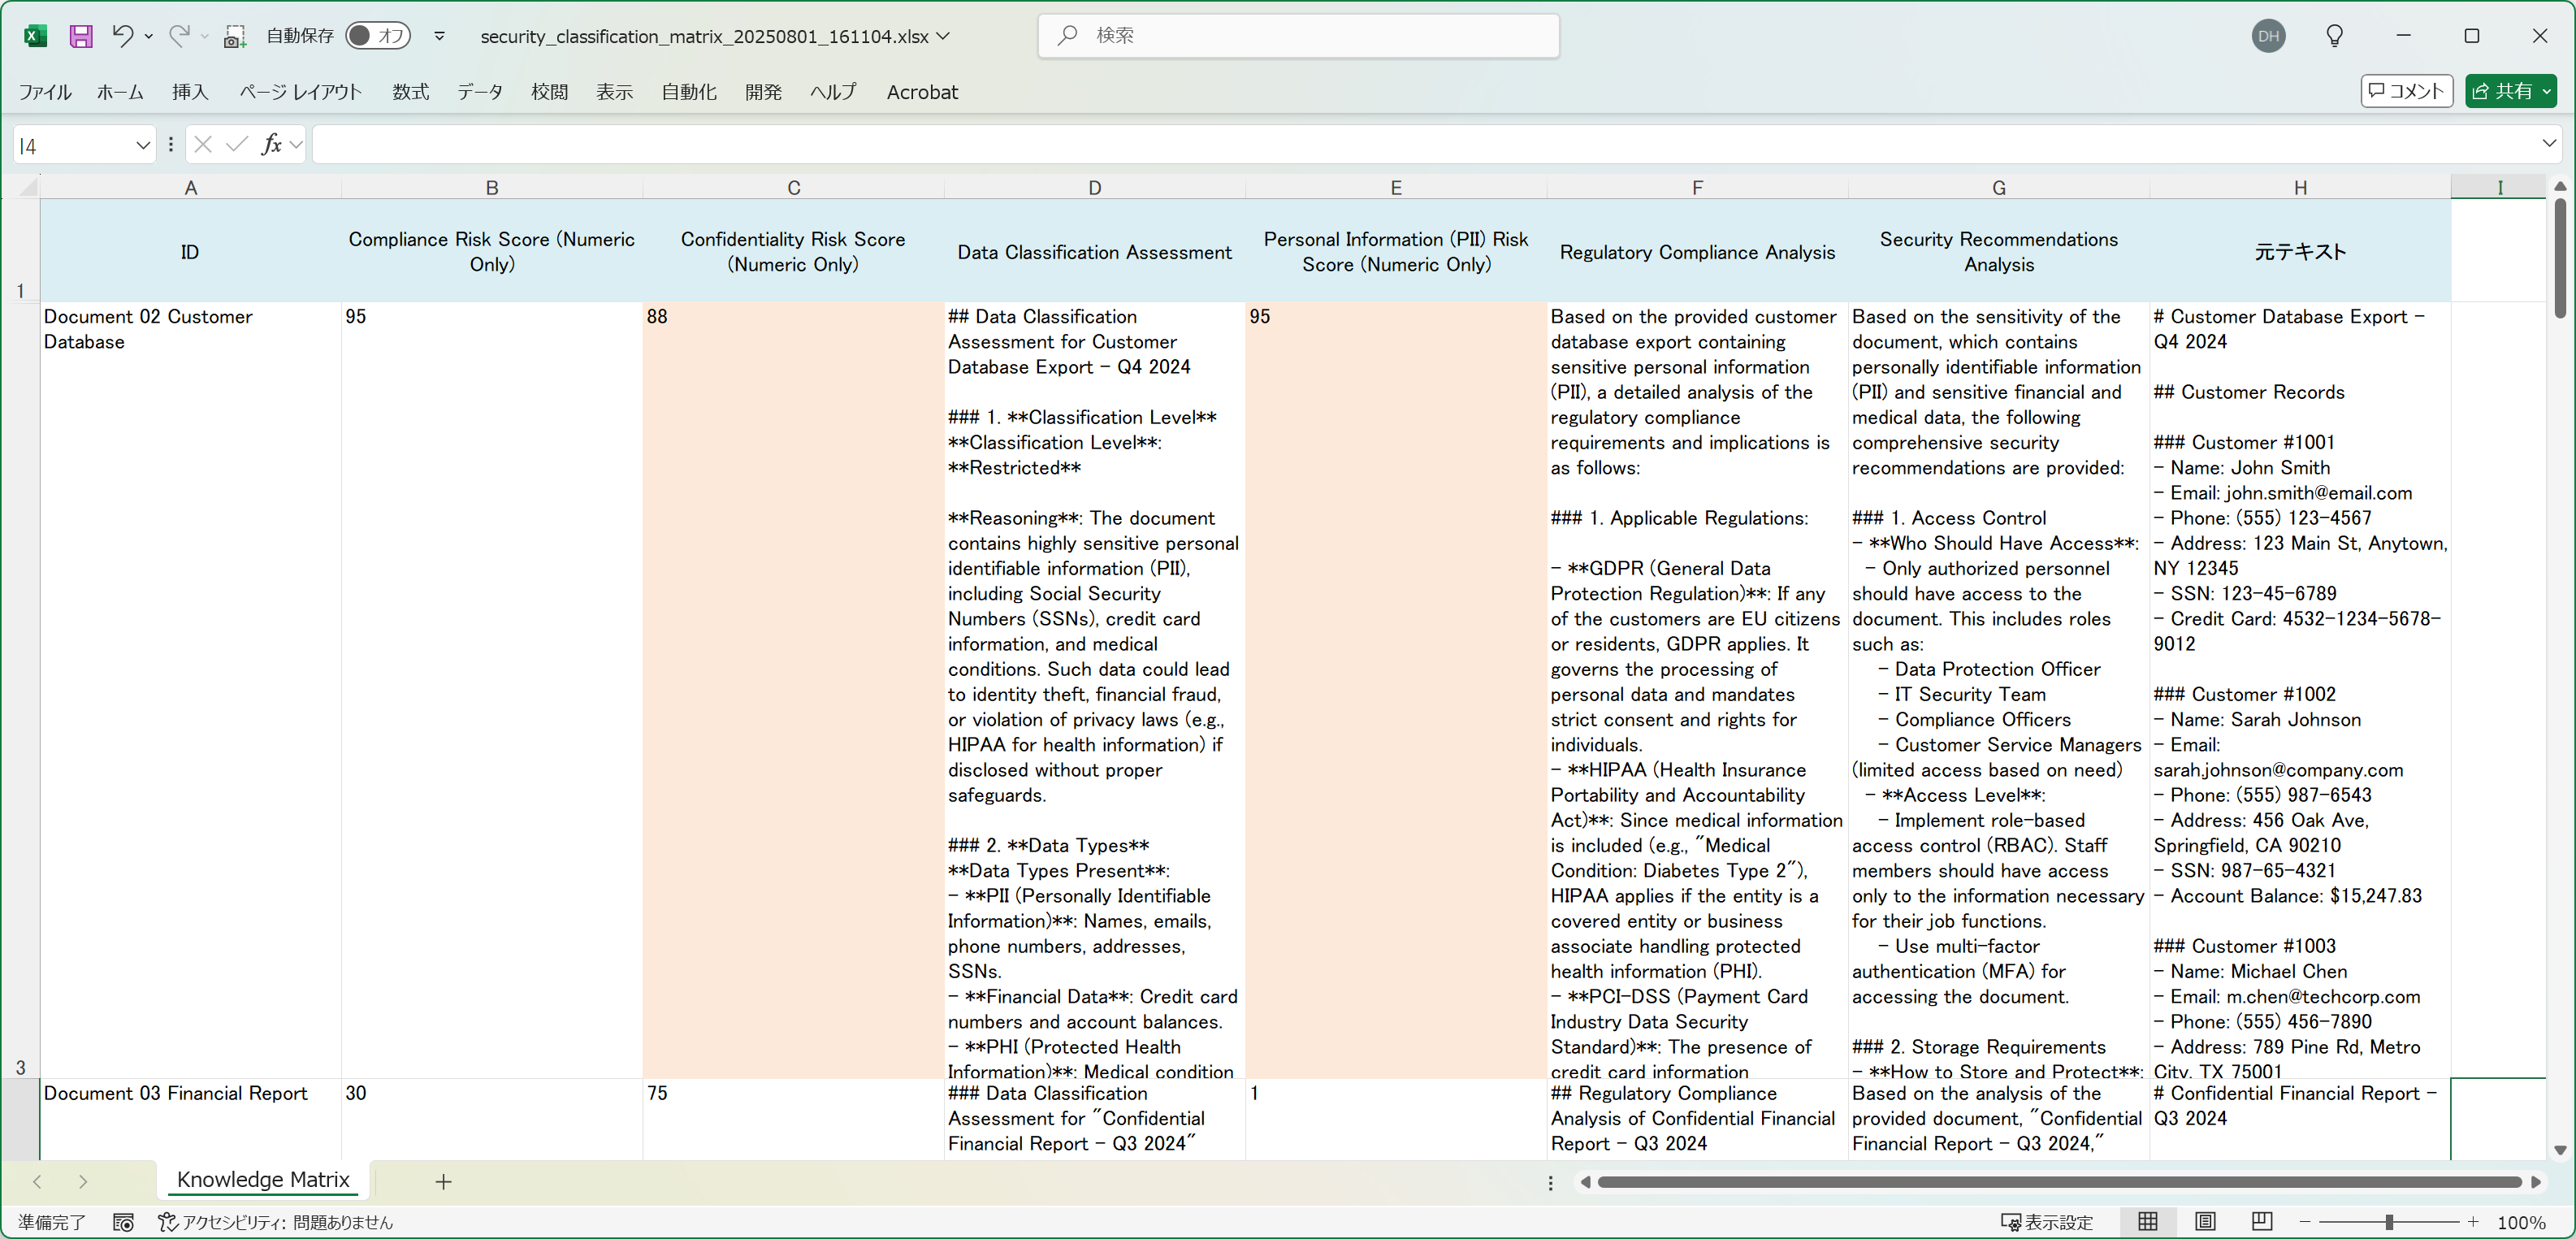Switch to Page Layout view icon in status bar

coord(2206,1221)
